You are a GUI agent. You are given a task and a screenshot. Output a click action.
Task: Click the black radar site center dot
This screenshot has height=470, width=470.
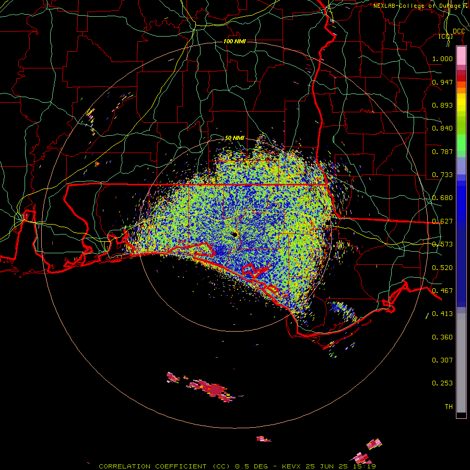[x=235, y=234]
